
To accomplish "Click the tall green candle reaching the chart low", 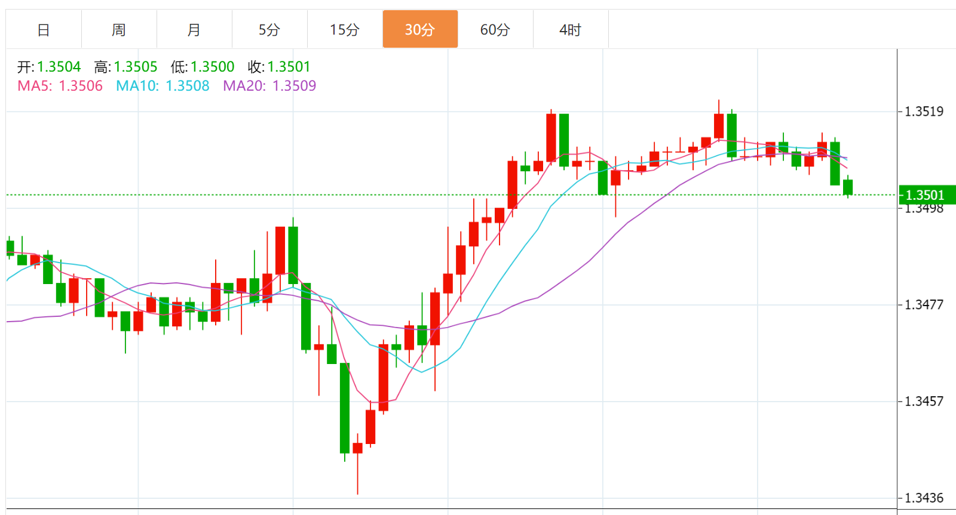I will pos(345,408).
